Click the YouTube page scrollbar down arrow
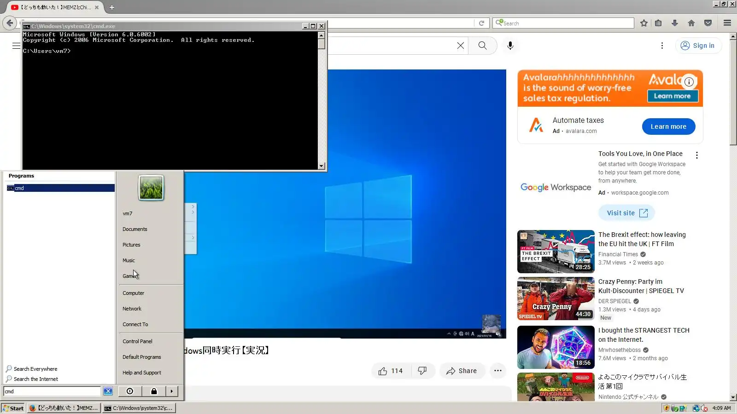The width and height of the screenshot is (737, 414). [x=733, y=397]
